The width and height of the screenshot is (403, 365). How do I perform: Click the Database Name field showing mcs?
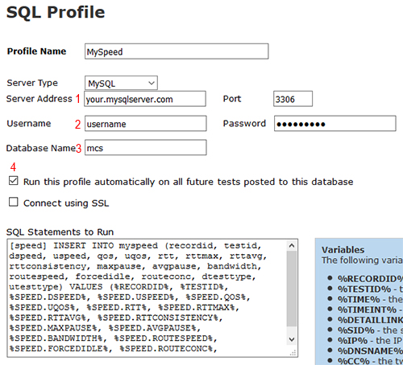click(146, 147)
